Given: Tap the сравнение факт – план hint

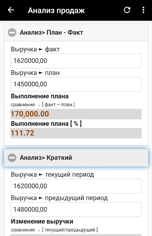Looking at the screenshot, I should click(43, 105).
